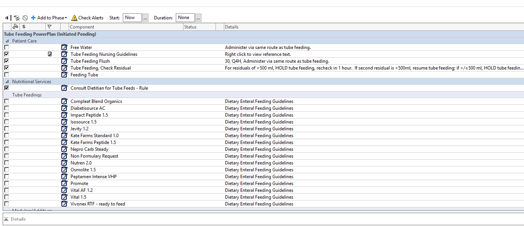Click the gray prohibited-circle toolbar icon
Viewport: 524px width, 226px height.
click(25, 18)
